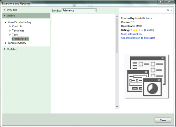Expand the Installed category
Image resolution: width=176 pixels, height=127 pixels.
tap(5, 10)
